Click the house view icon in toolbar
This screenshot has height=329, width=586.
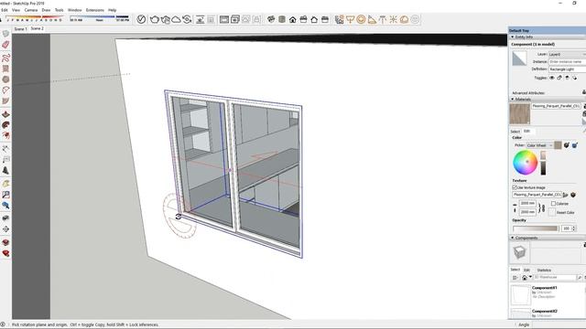[293, 19]
